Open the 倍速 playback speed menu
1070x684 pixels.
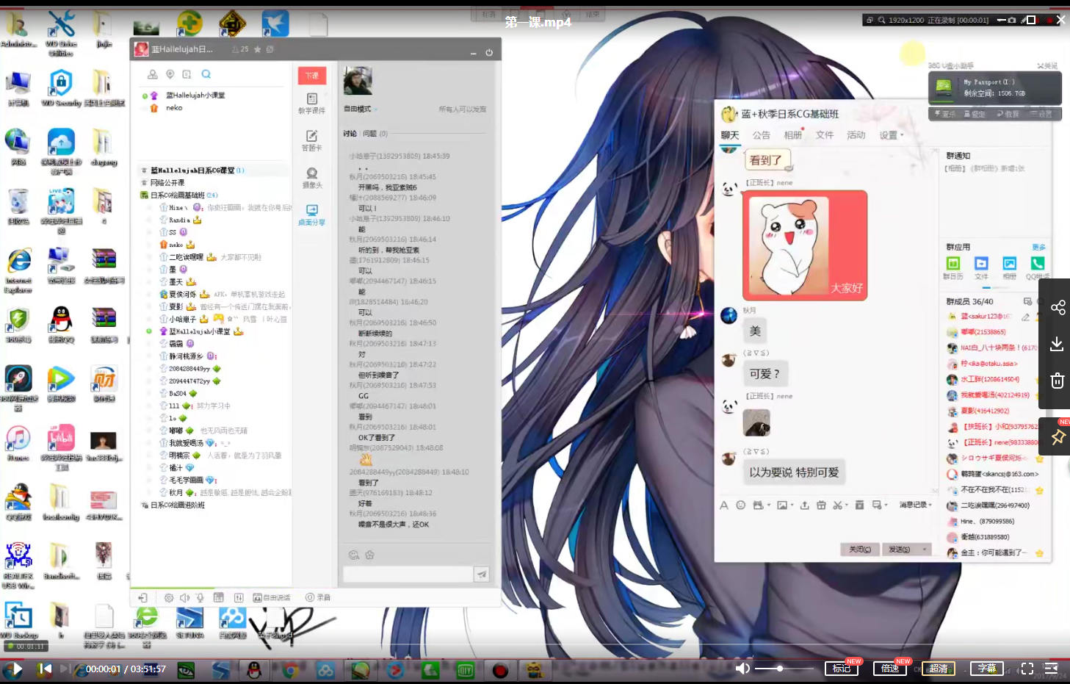pyautogui.click(x=890, y=669)
